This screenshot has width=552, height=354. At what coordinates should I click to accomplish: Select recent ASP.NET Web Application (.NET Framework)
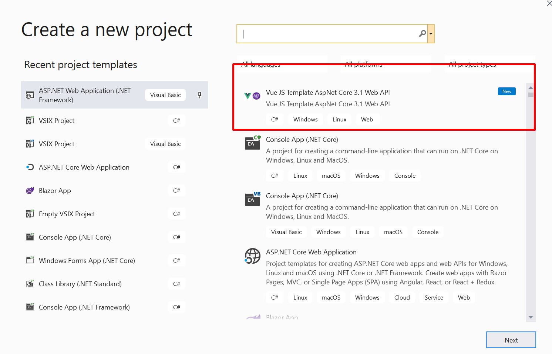[114, 95]
